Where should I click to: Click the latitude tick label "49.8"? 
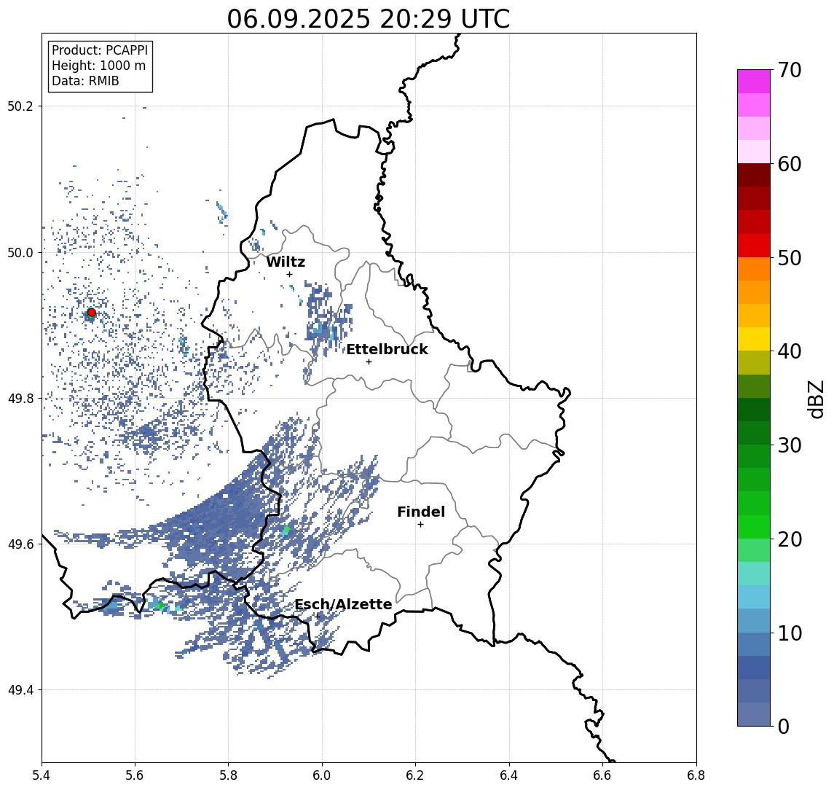tap(20, 398)
